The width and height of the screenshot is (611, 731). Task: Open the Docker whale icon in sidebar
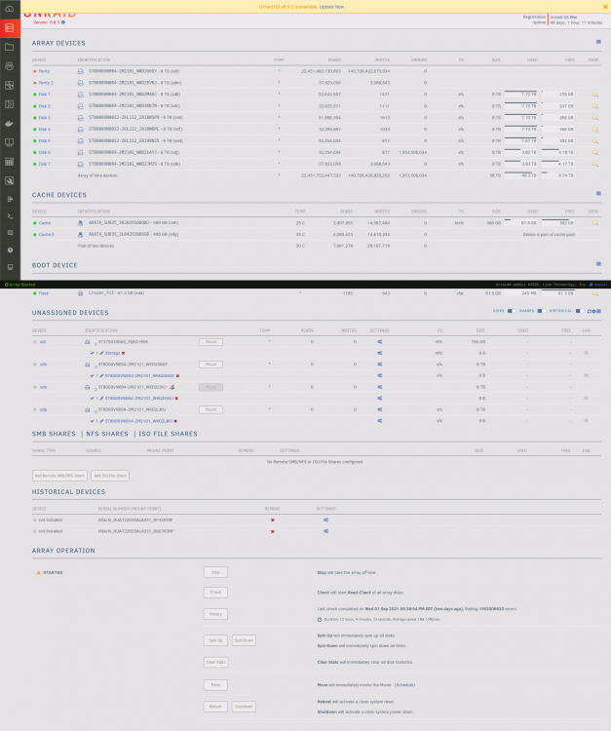point(10,124)
